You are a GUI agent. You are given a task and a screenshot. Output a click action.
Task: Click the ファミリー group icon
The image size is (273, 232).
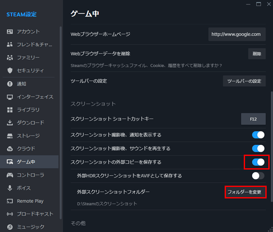[10, 57]
